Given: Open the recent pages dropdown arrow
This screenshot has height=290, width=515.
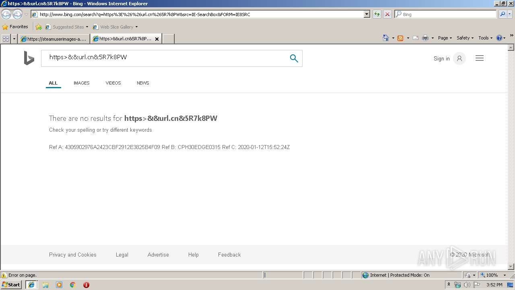Looking at the screenshot, I should 26,14.
